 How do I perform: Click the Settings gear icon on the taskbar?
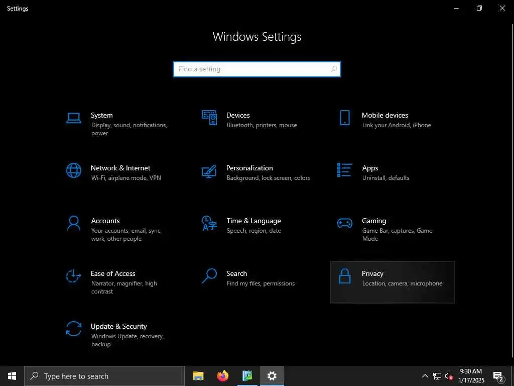click(x=272, y=376)
